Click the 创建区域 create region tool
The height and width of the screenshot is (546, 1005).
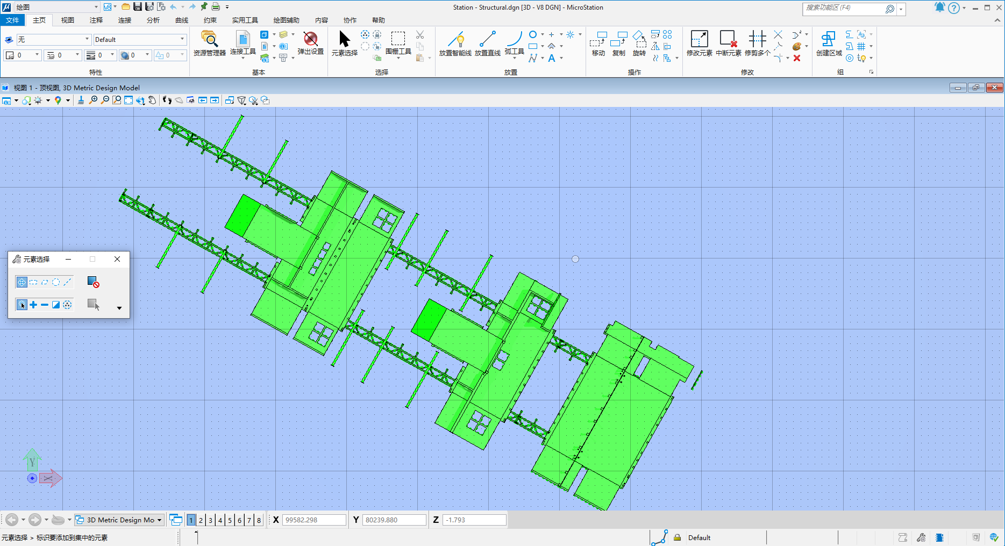pyautogui.click(x=829, y=43)
